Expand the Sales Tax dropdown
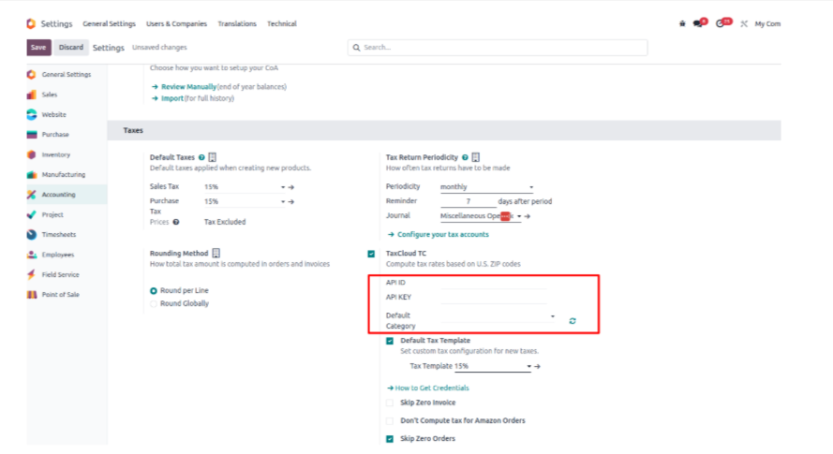The image size is (833, 454). point(282,187)
